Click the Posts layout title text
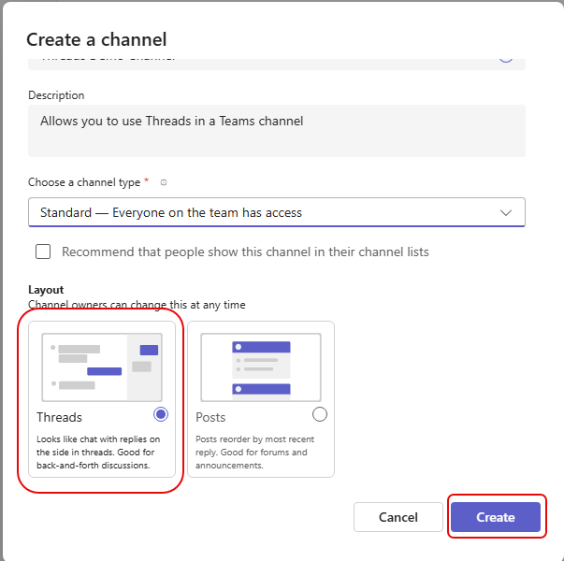564x561 pixels. click(x=210, y=417)
